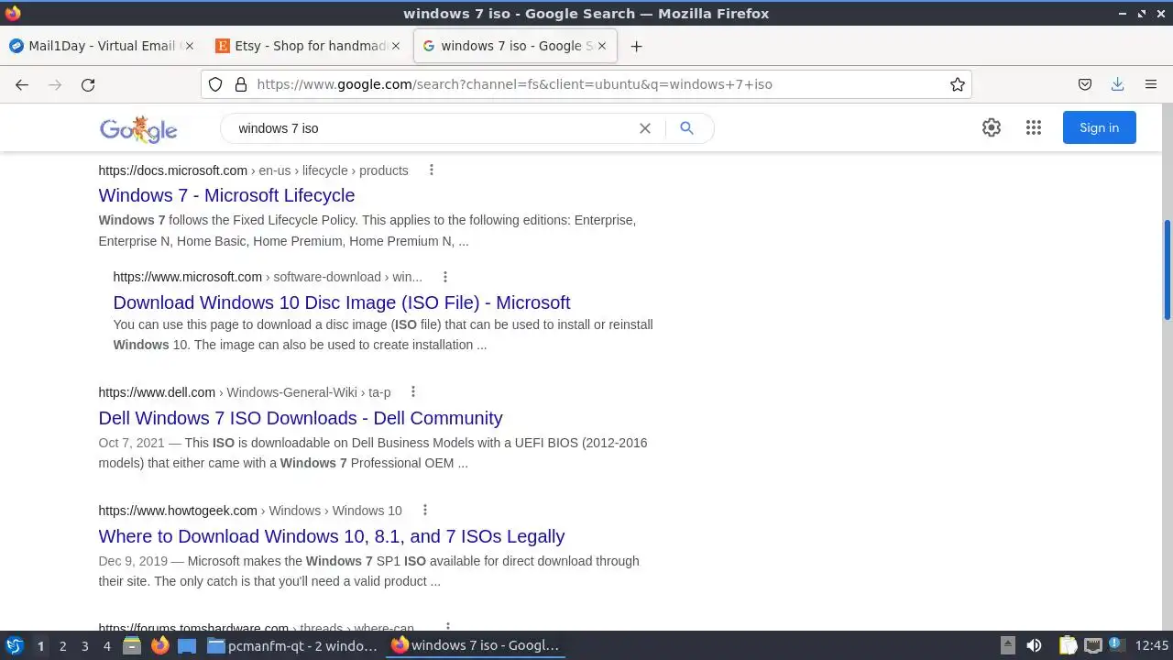Click the www.dell.com breadcrumb URL

coord(245,392)
